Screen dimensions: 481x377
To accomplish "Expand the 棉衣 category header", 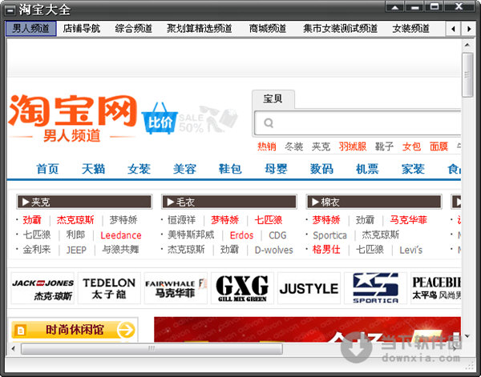I will coord(374,202).
